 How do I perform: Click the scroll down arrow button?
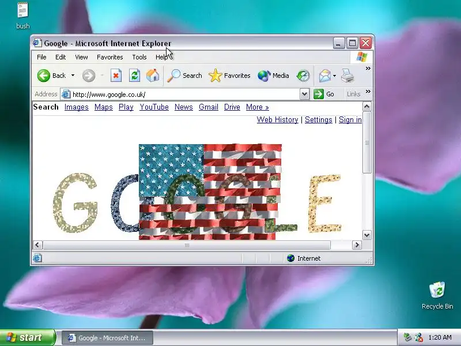[367, 235]
